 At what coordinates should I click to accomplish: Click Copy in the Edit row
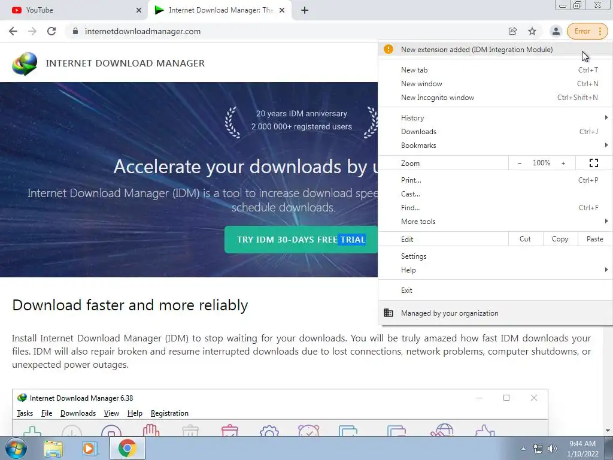point(560,239)
